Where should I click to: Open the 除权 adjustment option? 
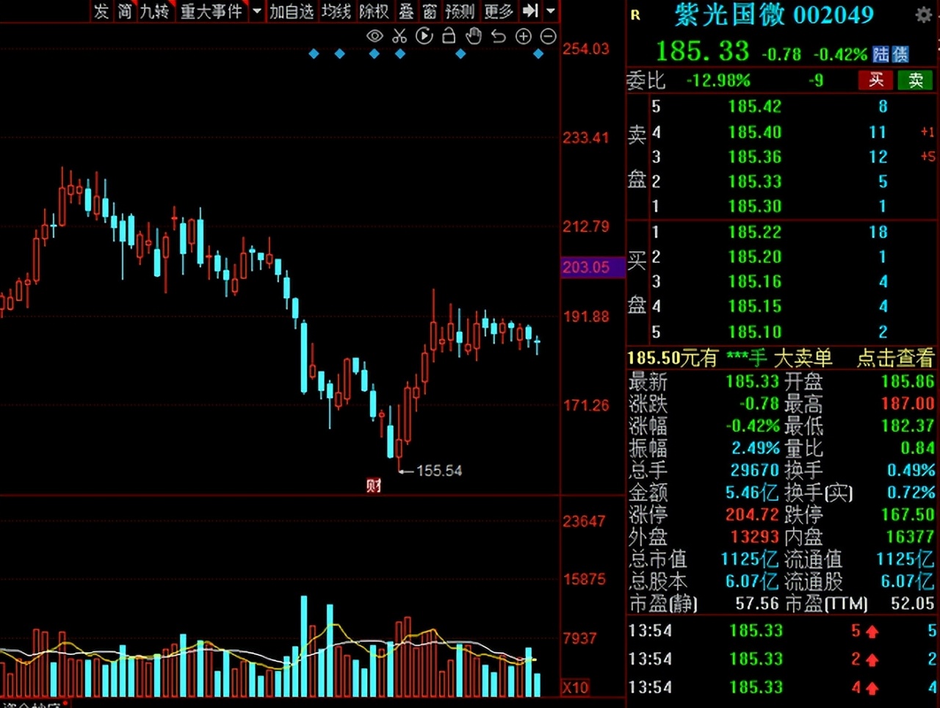[374, 11]
